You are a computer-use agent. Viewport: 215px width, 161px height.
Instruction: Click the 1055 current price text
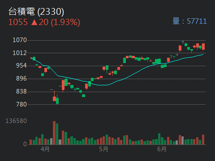click(18, 22)
